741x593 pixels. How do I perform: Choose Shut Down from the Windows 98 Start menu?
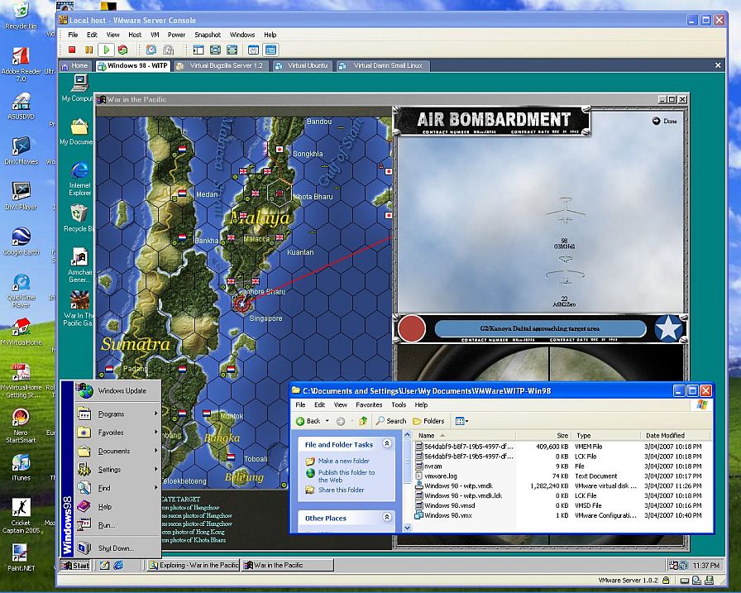click(x=116, y=548)
